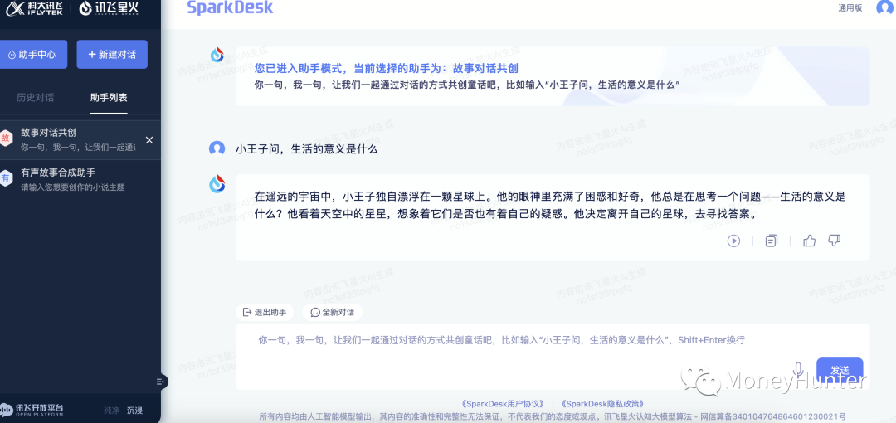
Task: Click the footer disclaimer 所有内容均由人工智能模型输出
Action: (x=553, y=416)
